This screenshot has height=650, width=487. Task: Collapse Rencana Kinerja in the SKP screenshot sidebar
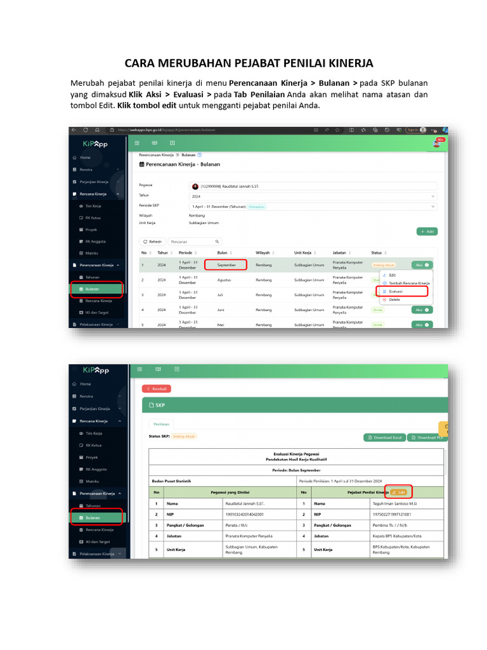(x=96, y=421)
